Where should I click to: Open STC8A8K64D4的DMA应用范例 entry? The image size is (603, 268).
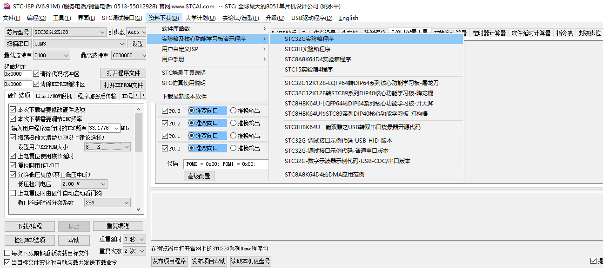[x=367, y=175]
